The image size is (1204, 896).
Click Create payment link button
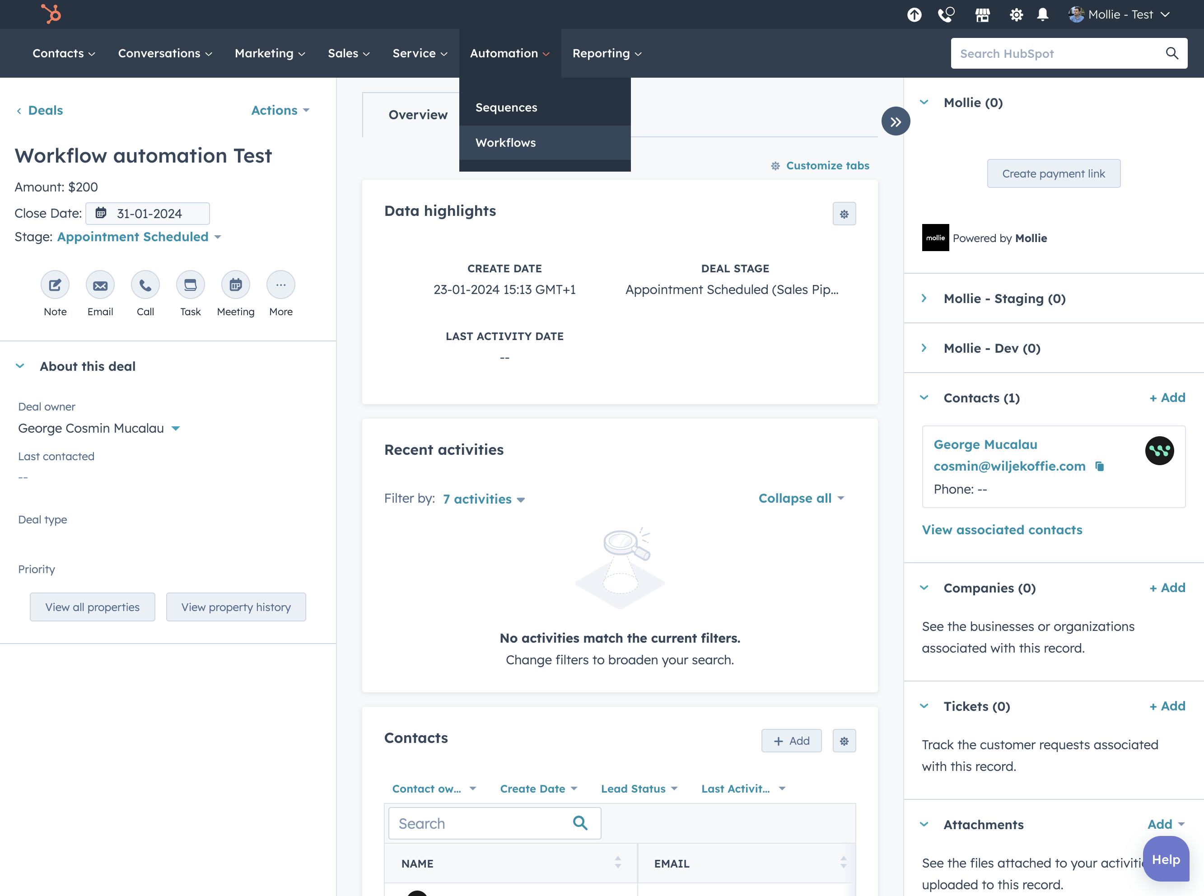coord(1053,173)
